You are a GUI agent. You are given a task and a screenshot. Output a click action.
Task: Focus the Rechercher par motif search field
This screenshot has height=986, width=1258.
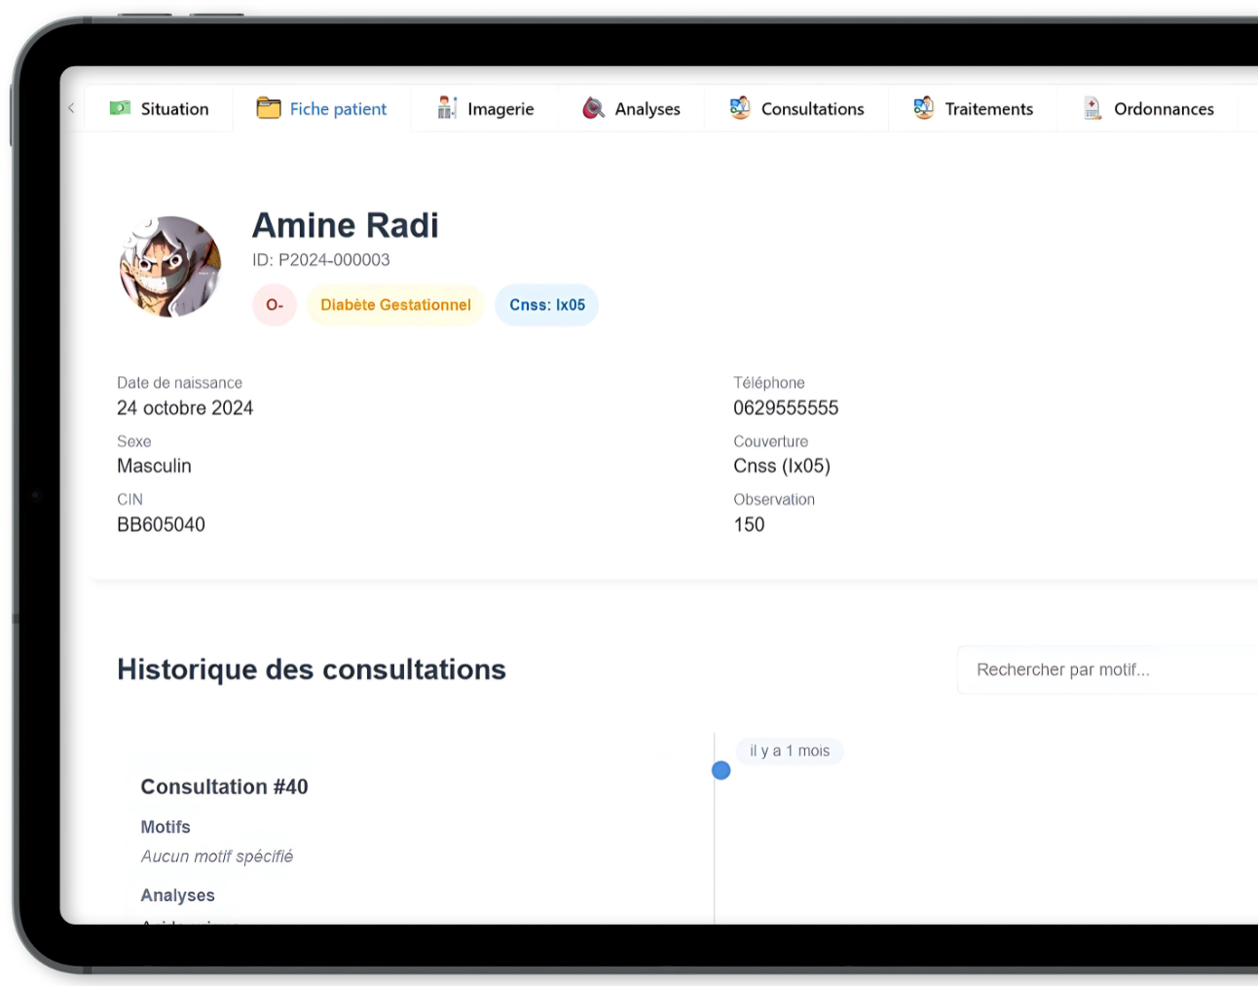tap(1107, 669)
